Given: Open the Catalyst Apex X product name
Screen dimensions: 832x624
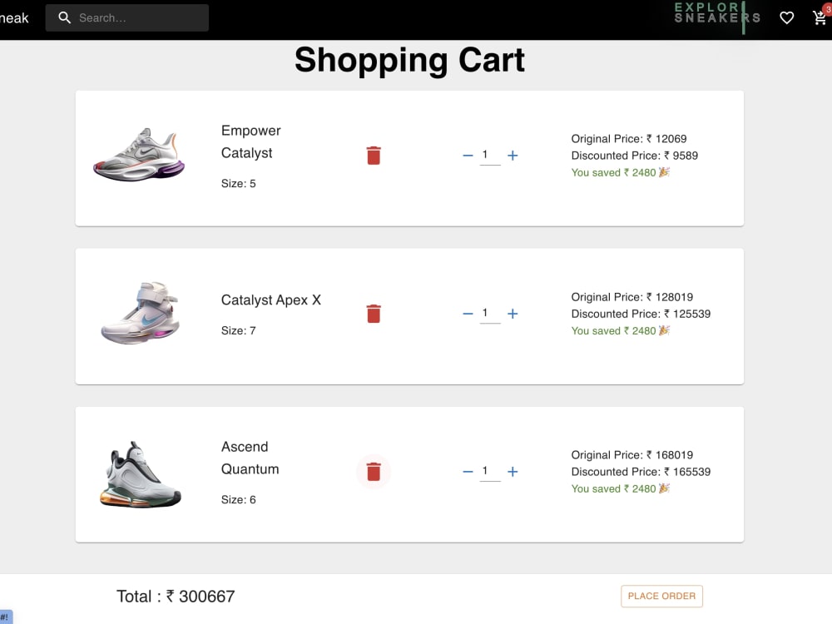Looking at the screenshot, I should (x=271, y=300).
